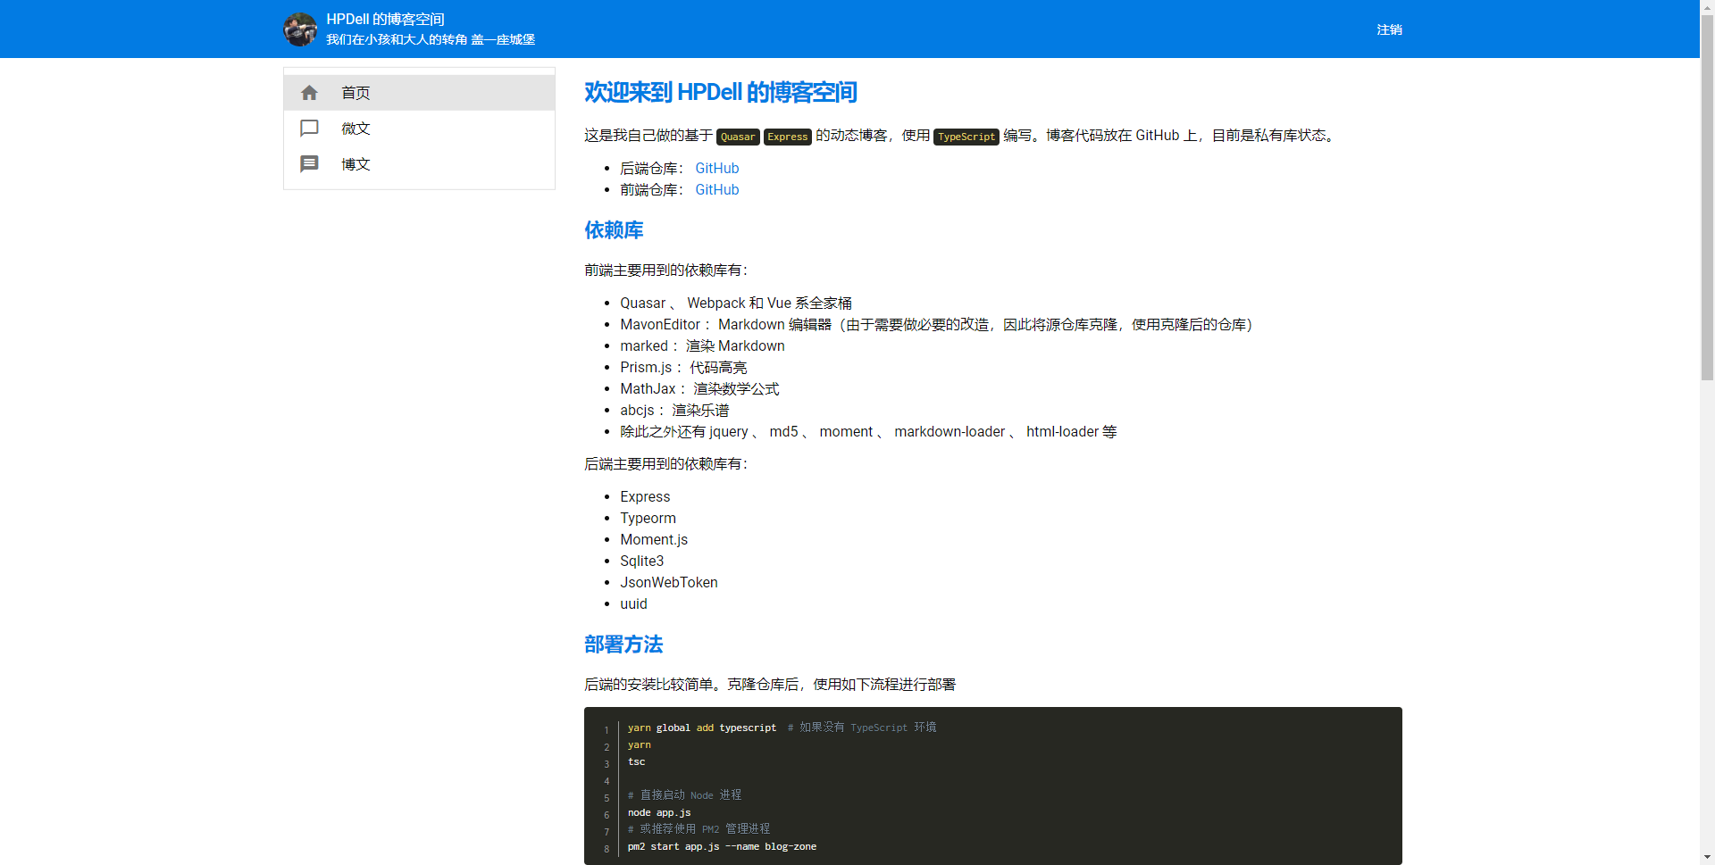1715x865 pixels.
Task: Click the 依赖库 section heading
Action: [614, 230]
